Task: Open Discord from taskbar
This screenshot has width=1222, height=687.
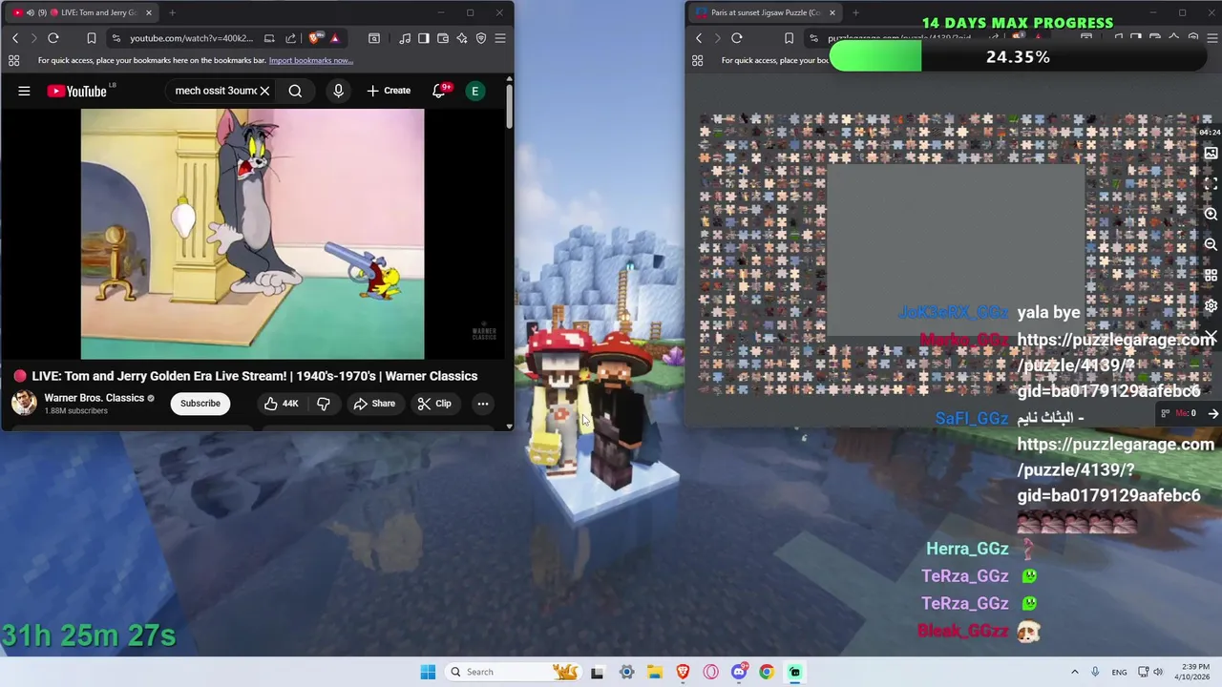Action: [x=739, y=672]
